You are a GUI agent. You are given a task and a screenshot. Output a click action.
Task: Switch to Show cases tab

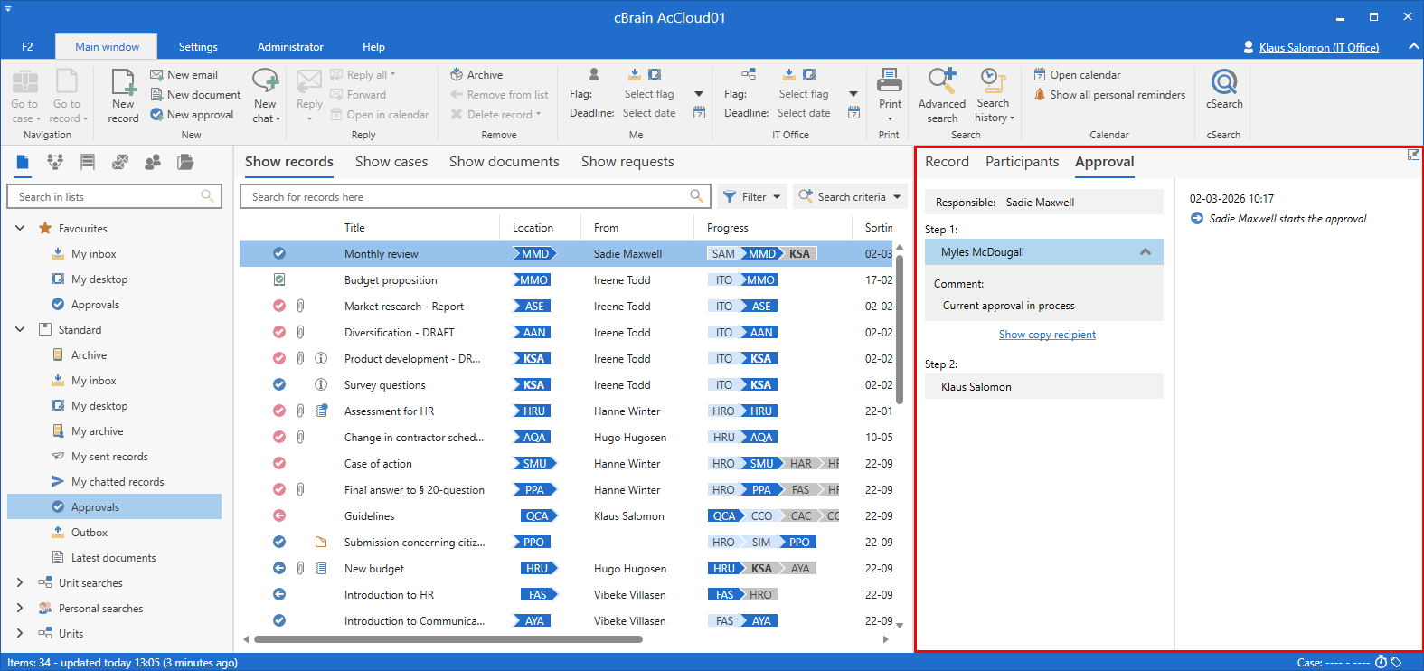[391, 162]
